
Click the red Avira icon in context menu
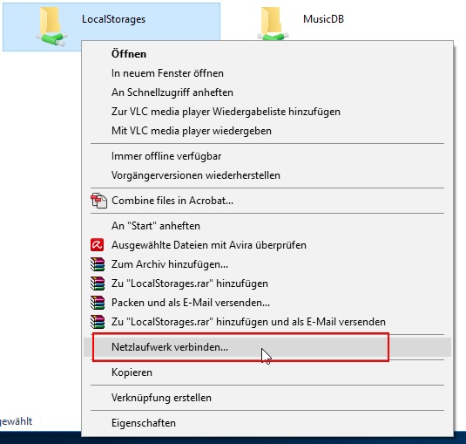(x=98, y=245)
